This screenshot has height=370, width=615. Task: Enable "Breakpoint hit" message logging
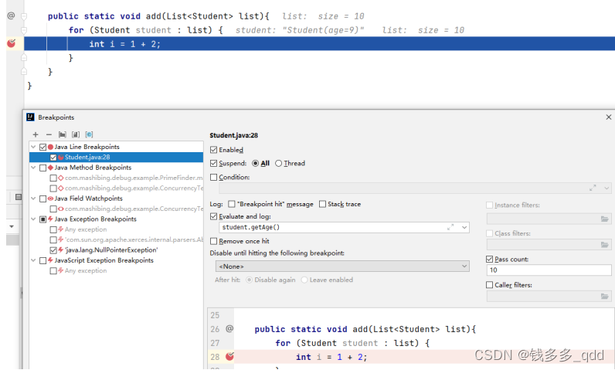pos(232,204)
